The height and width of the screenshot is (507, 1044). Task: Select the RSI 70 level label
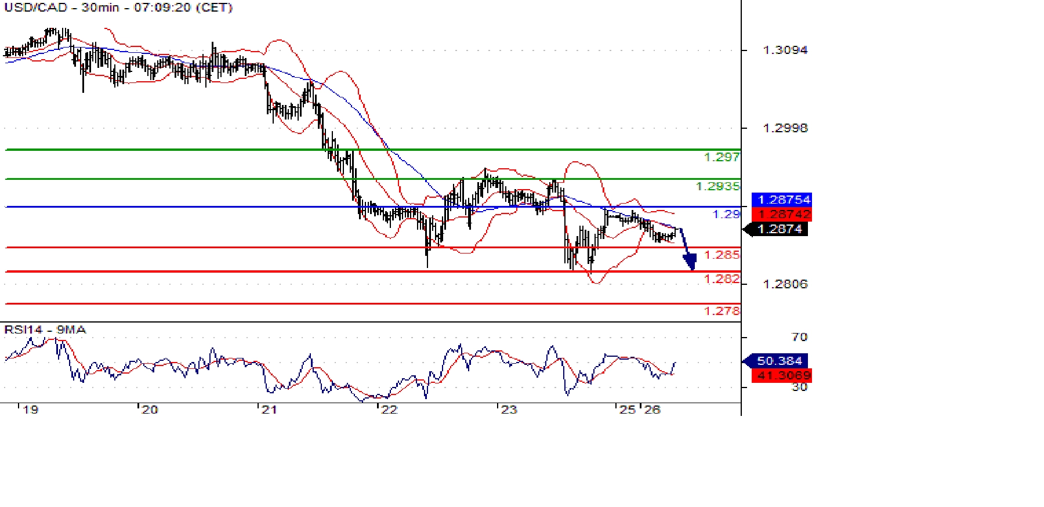pyautogui.click(x=800, y=337)
